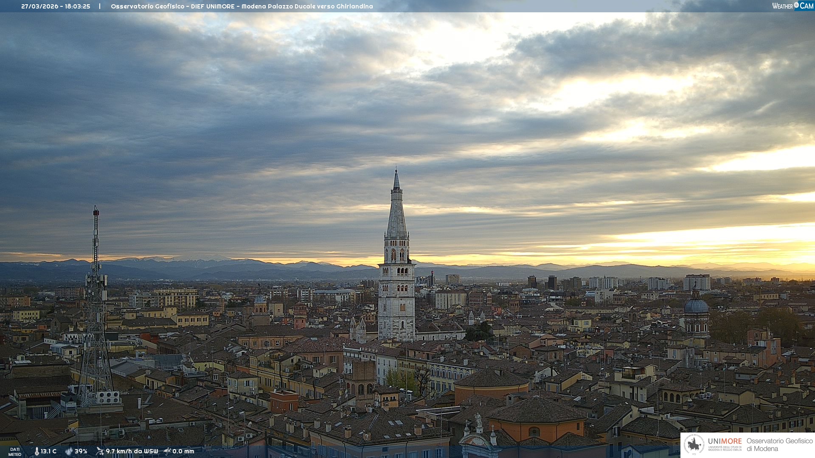Image resolution: width=815 pixels, height=458 pixels.
Task: Click the DATI METEO label
Action: pyautogui.click(x=15, y=452)
